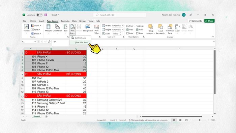Click the pen icon near the user avatar

(191, 15)
